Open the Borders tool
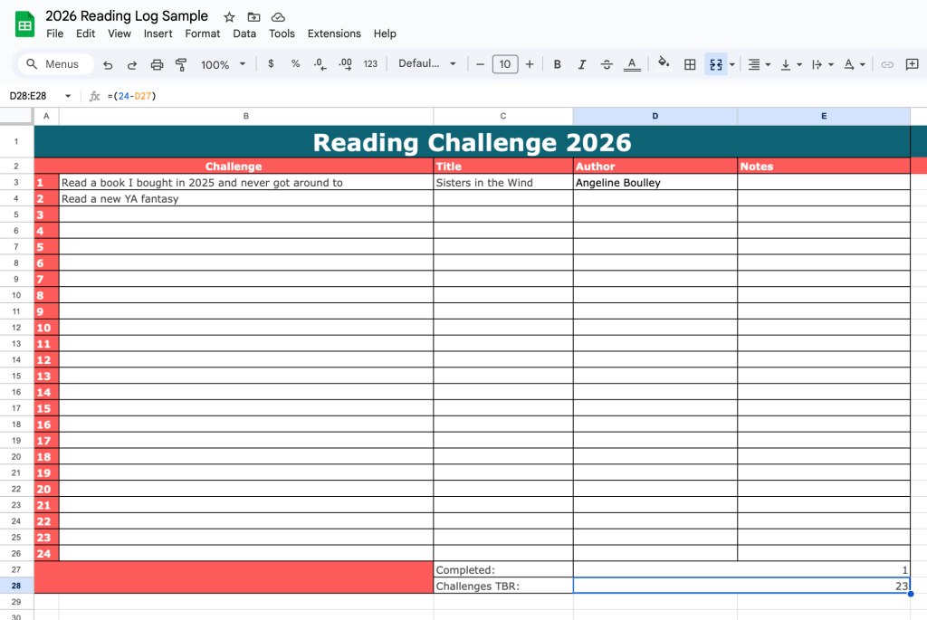 (x=690, y=64)
